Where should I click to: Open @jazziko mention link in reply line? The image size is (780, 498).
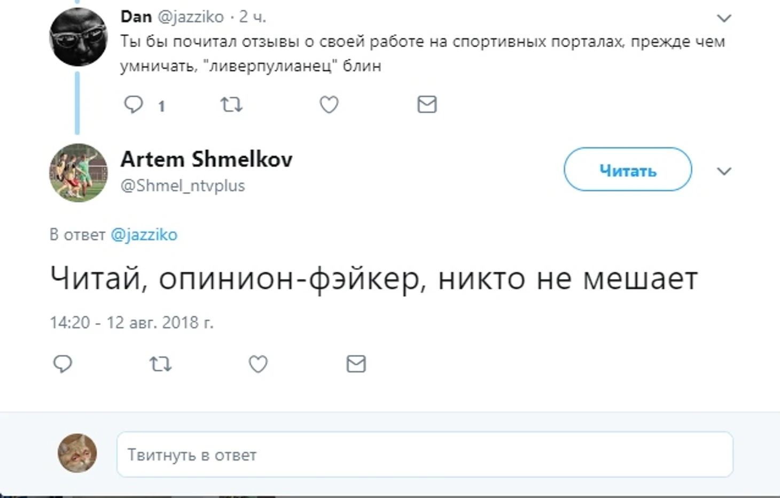[144, 235]
